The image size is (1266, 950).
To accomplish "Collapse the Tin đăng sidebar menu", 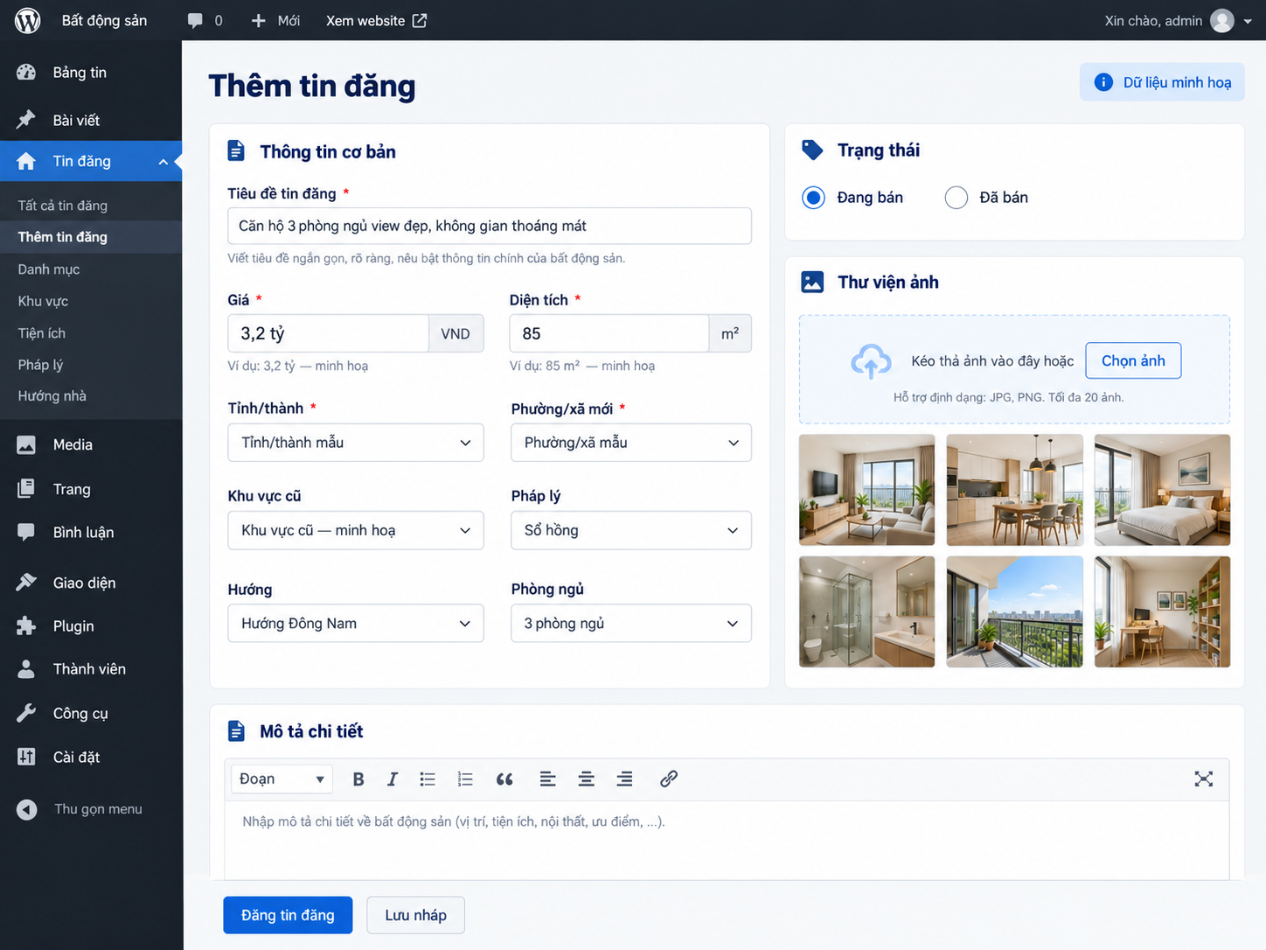I will (x=163, y=162).
